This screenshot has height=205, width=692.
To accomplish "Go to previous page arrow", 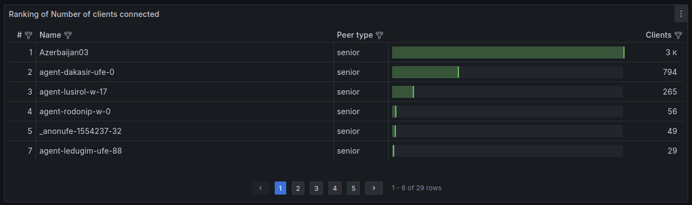I will coord(260,188).
